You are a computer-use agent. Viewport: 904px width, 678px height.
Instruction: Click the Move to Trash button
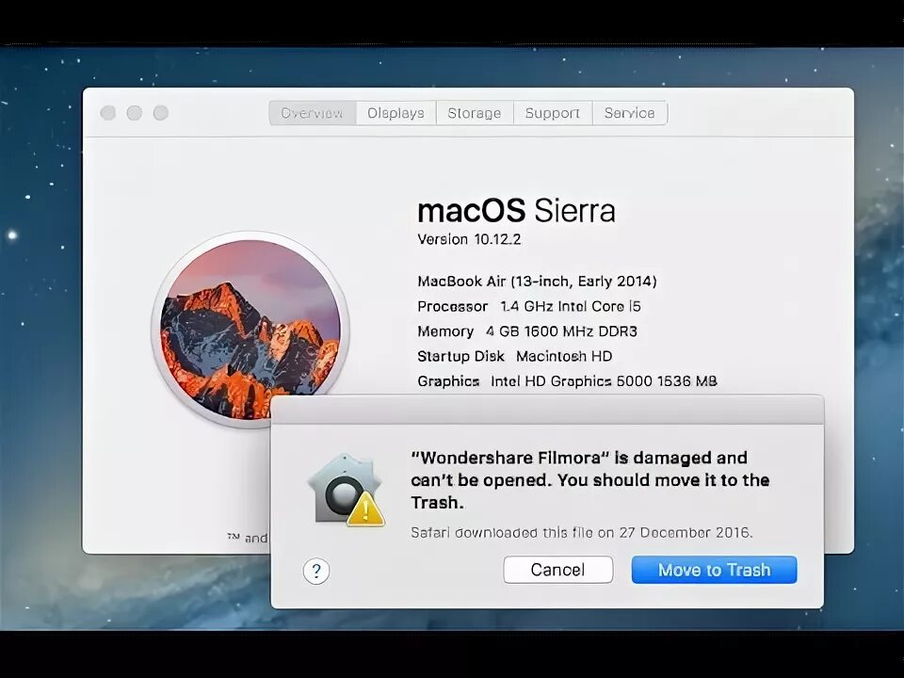tap(715, 570)
